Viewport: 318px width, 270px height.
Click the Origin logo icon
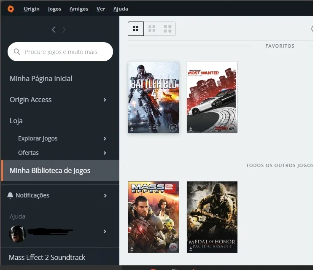pyautogui.click(x=11, y=9)
